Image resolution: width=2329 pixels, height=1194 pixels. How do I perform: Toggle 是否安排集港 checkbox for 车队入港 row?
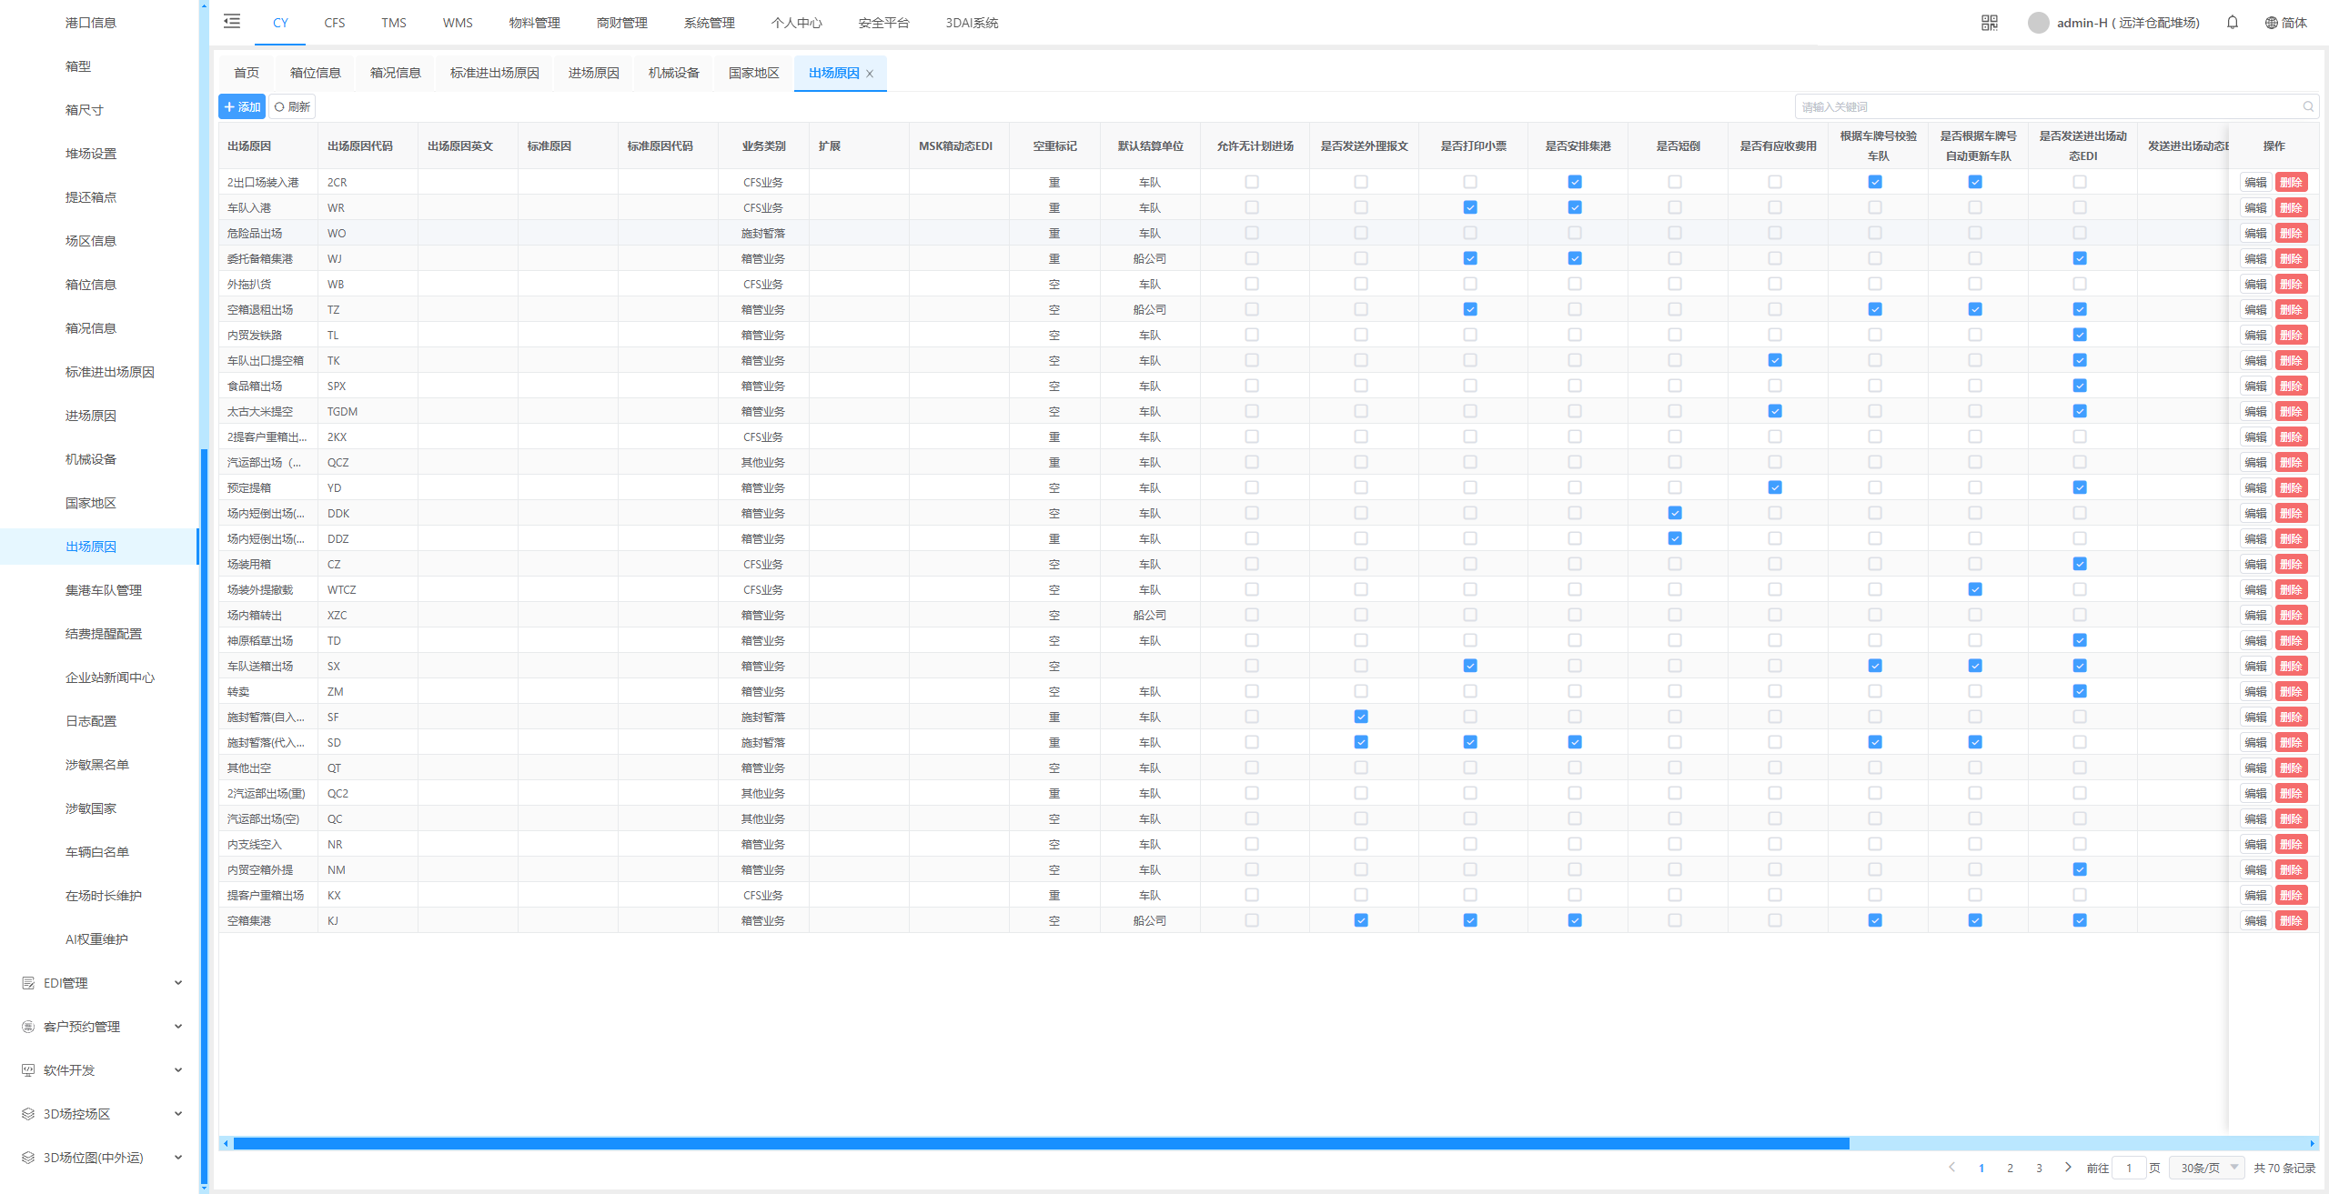tap(1575, 208)
